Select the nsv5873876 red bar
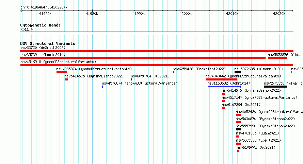This screenshot has height=164, width=303. click(x=277, y=58)
